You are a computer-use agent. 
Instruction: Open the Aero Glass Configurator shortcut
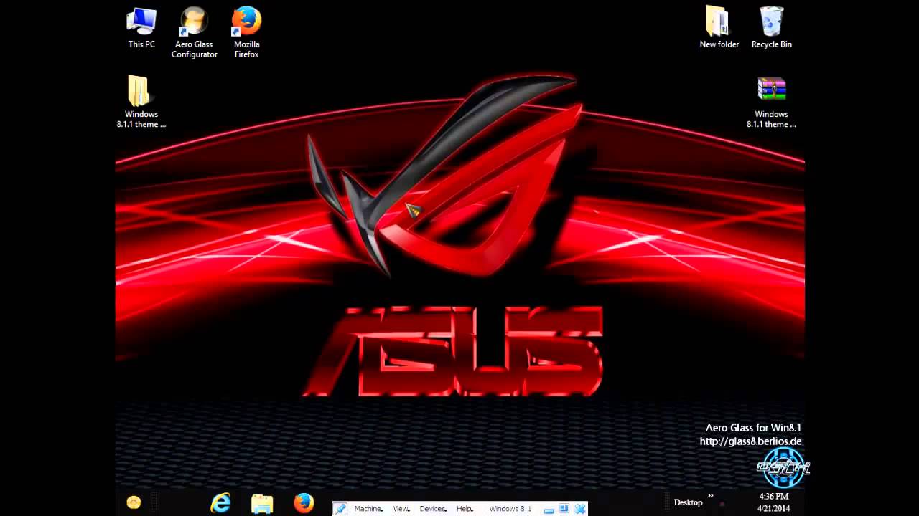point(194,32)
